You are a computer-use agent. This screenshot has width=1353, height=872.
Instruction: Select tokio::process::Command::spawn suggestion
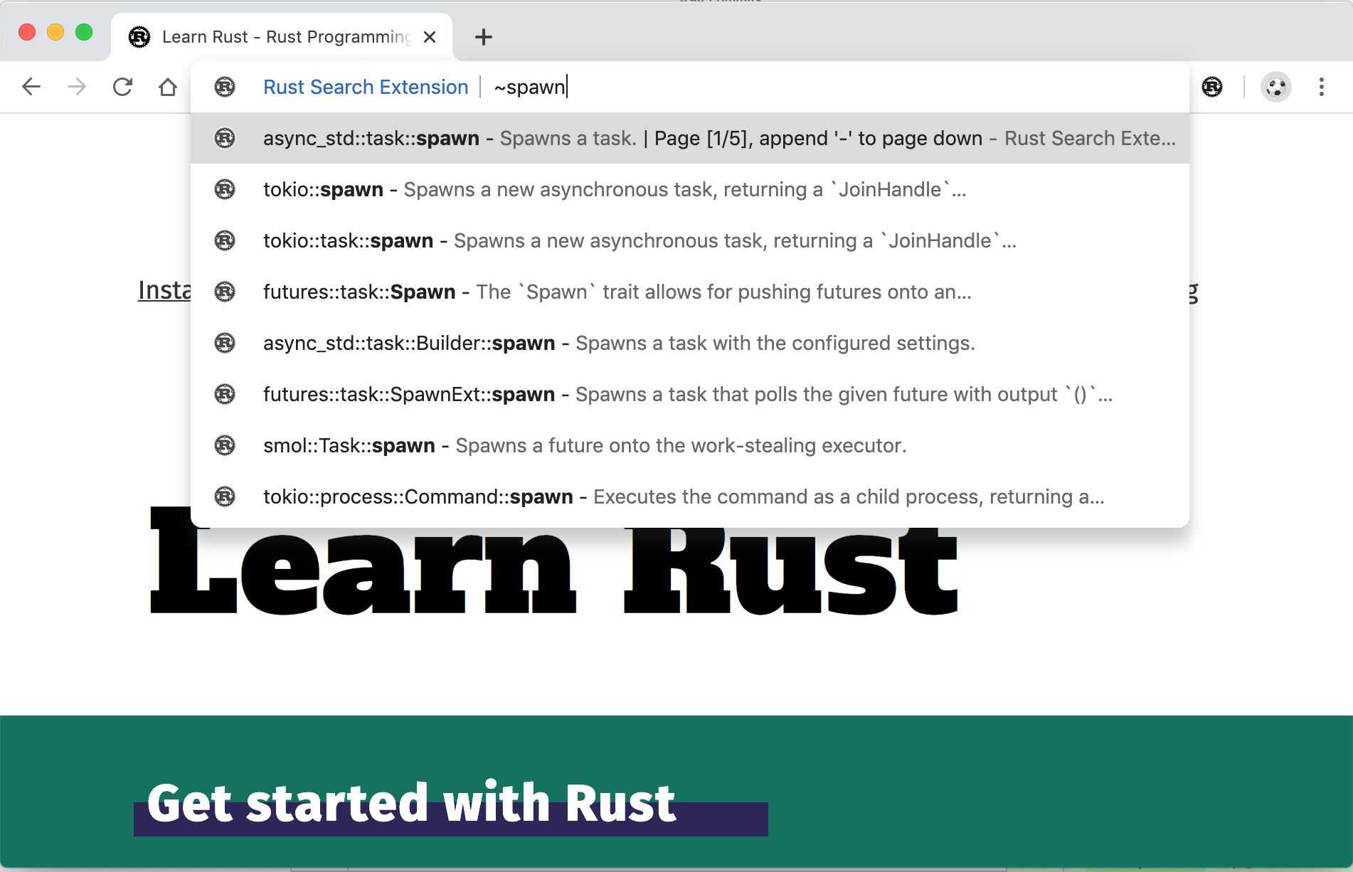[x=690, y=496]
